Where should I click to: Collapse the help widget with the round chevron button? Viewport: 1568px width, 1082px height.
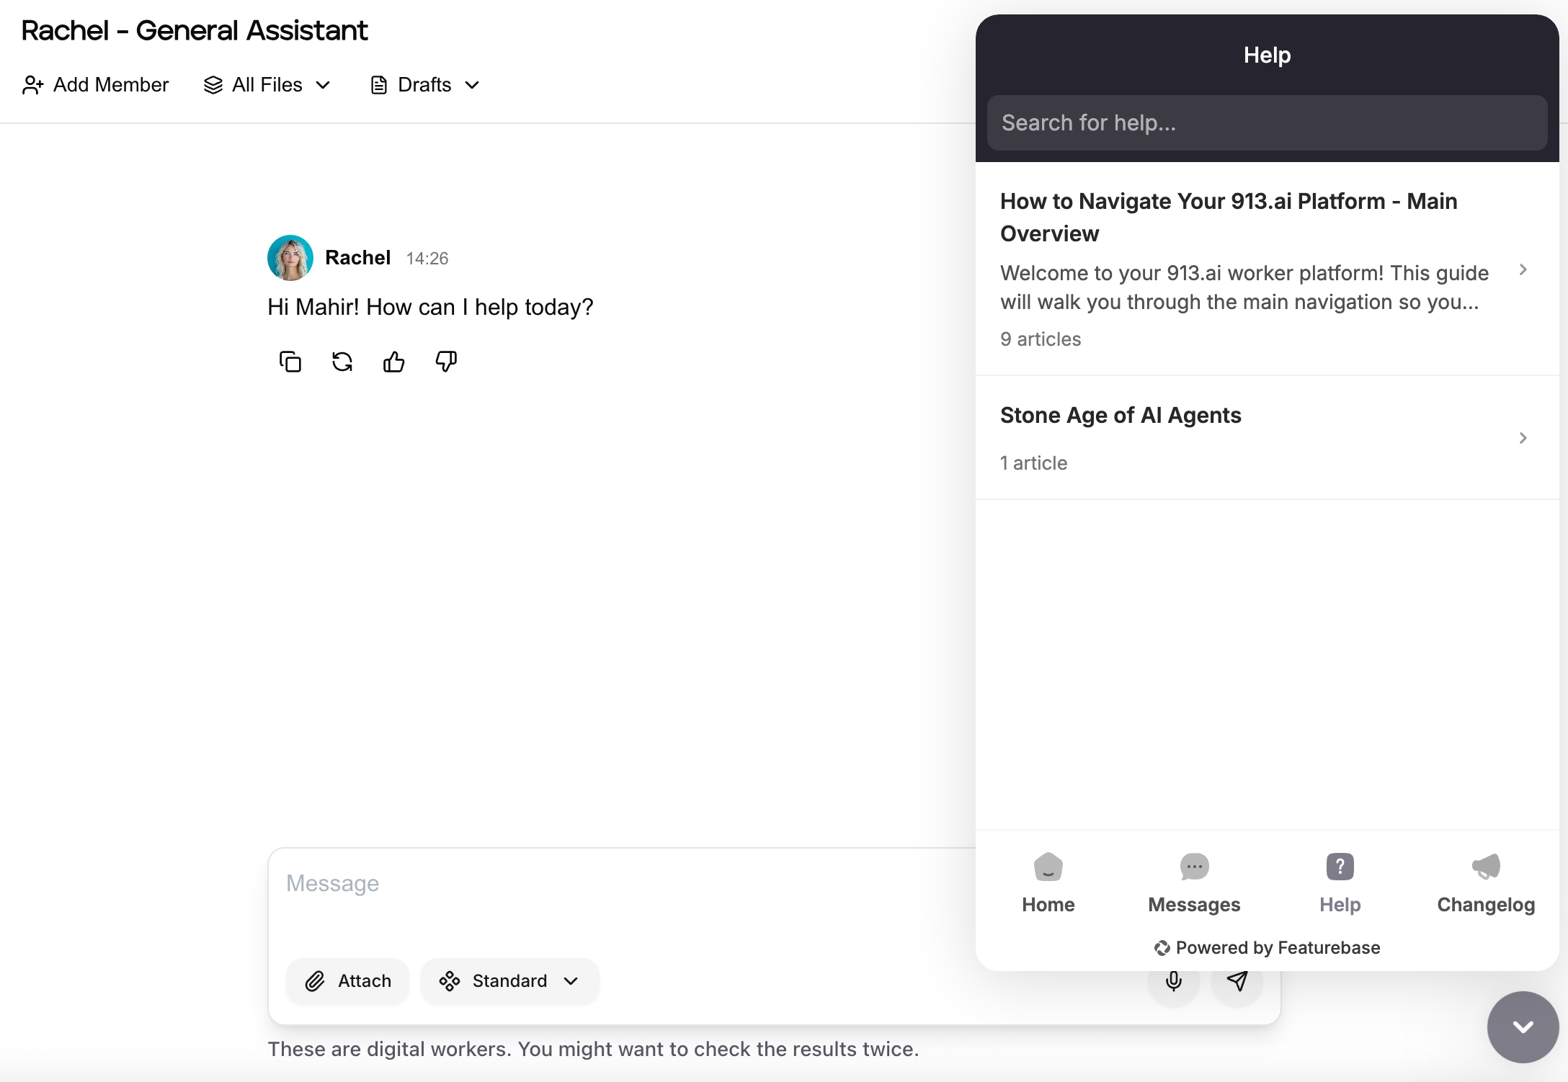click(1523, 1027)
